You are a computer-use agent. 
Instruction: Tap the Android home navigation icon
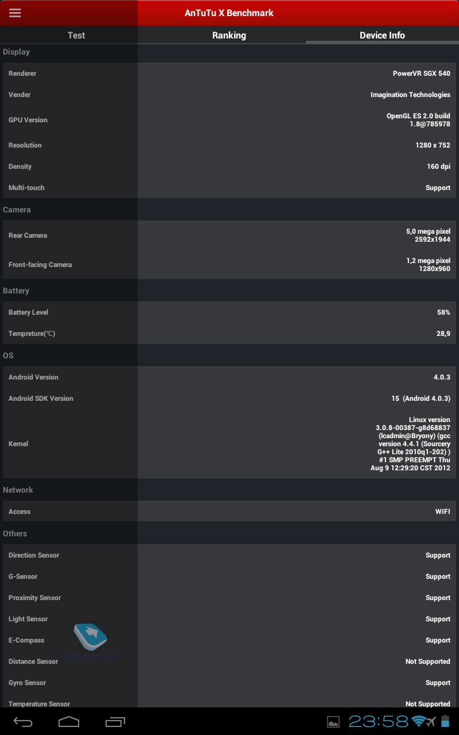(69, 721)
